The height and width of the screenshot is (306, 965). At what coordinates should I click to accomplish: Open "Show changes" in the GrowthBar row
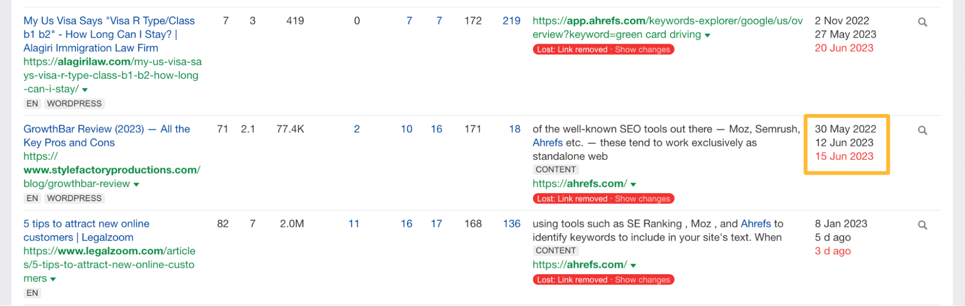pos(642,198)
